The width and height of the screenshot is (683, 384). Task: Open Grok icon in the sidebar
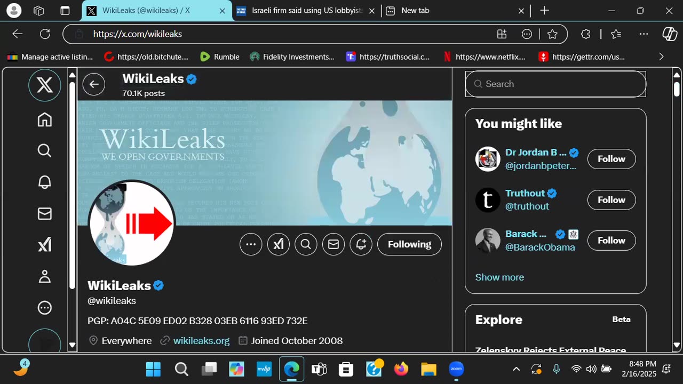click(45, 245)
